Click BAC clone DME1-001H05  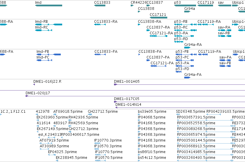pos(180,84)
